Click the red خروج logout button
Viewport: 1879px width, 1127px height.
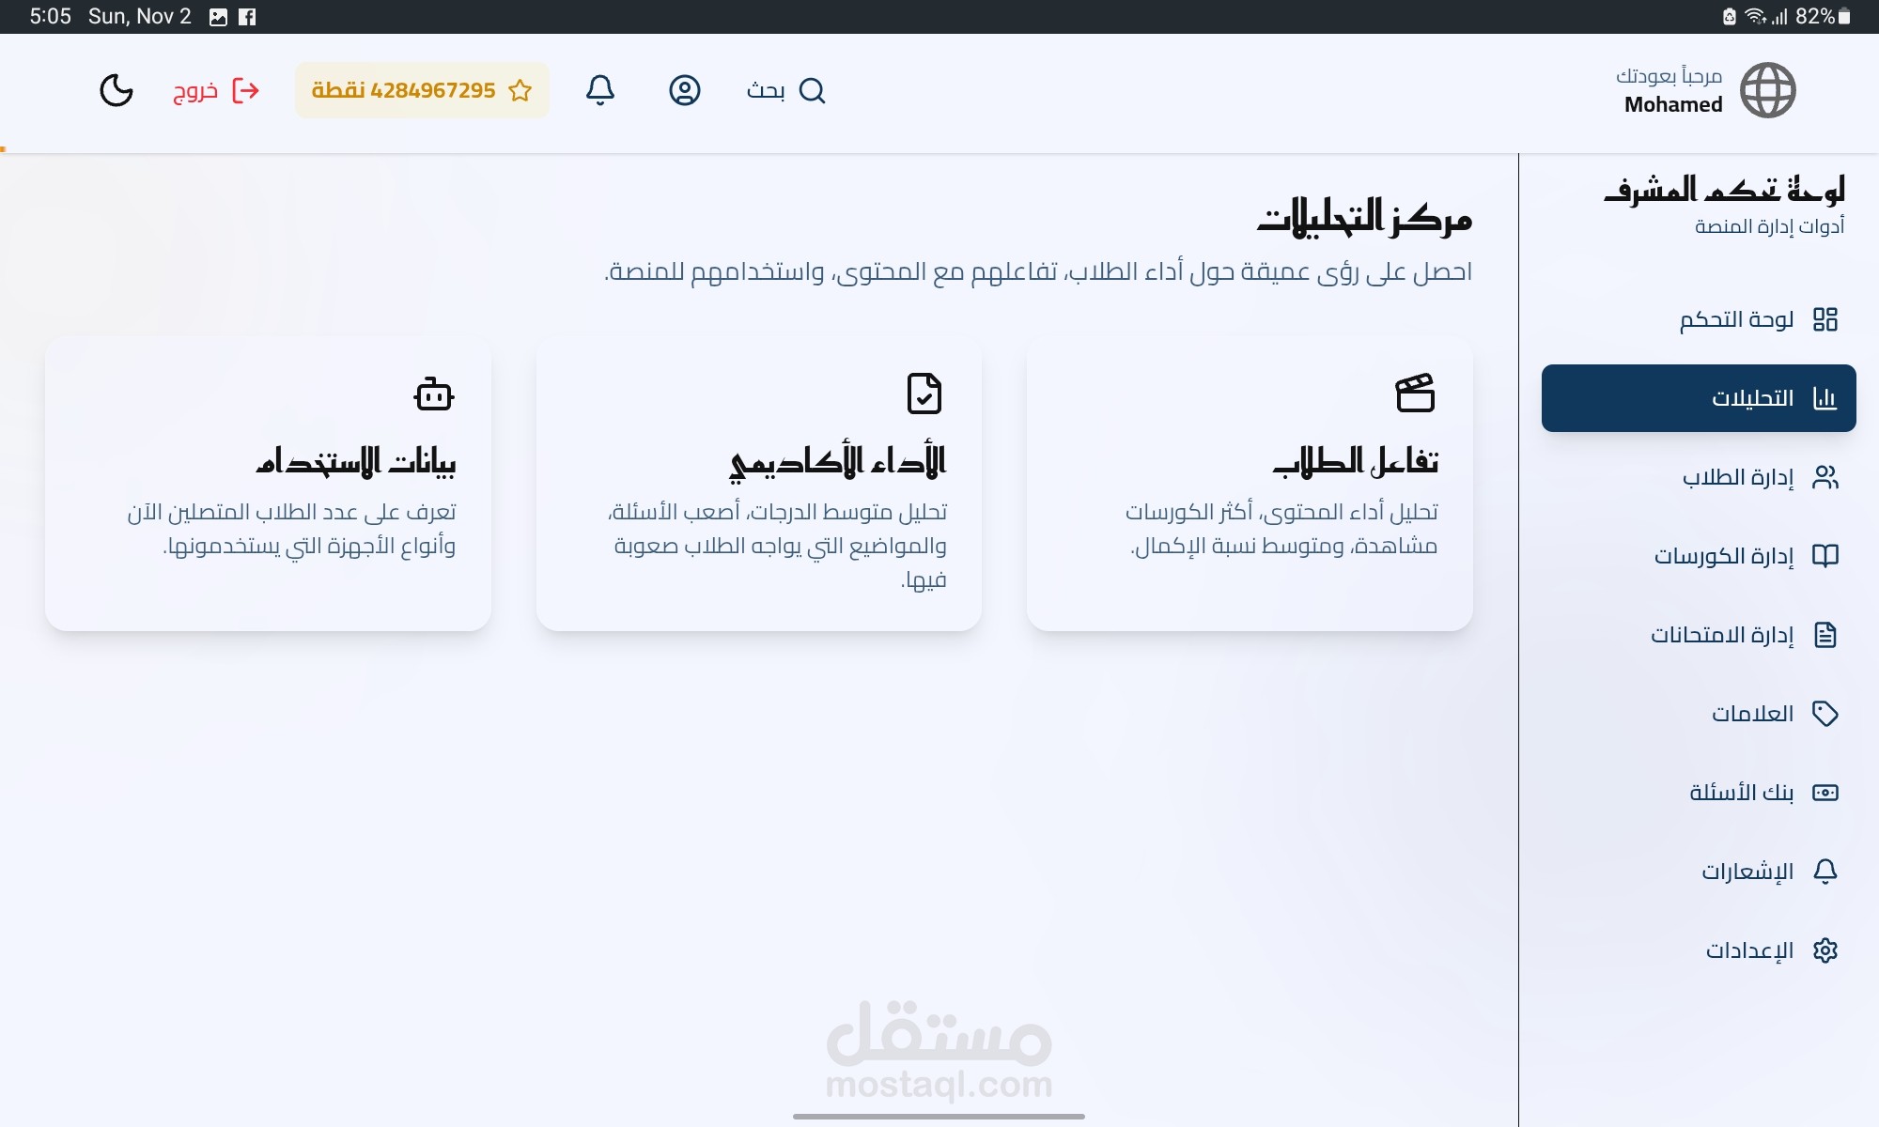216,90
